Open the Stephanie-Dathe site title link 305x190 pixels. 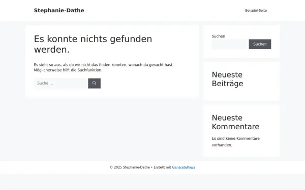click(59, 11)
